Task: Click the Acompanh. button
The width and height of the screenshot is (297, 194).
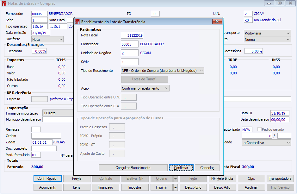Action: [x=48, y=187]
